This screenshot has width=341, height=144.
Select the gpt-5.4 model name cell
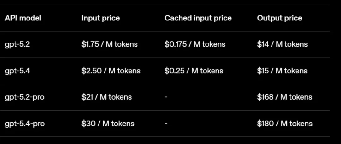pos(17,71)
